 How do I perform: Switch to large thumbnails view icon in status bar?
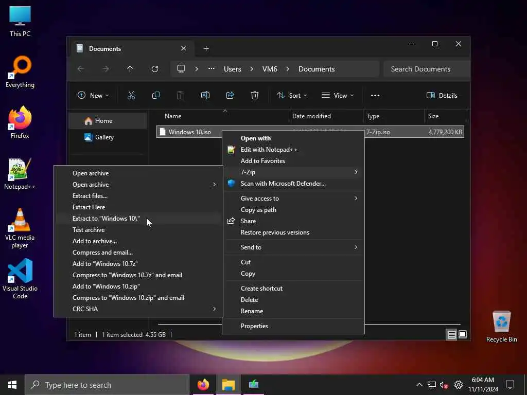coord(463,334)
